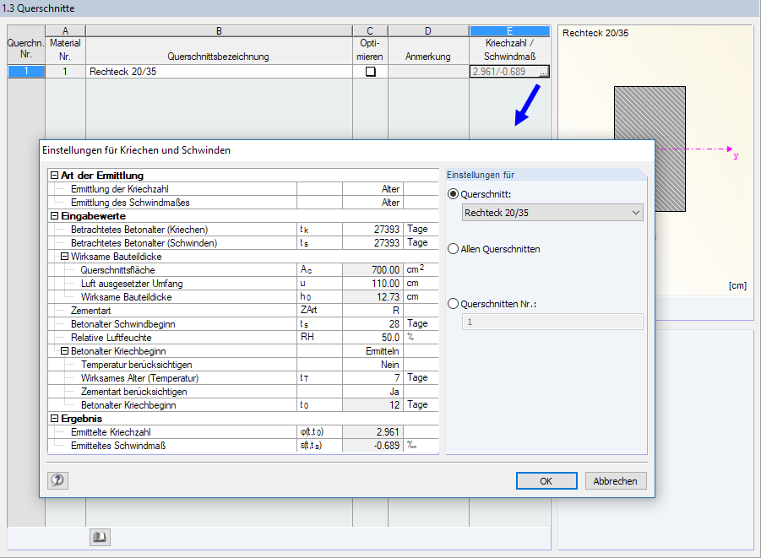Click the Betonalter Schwindbeginn value 28
Image resolution: width=761 pixels, height=558 pixels.
372,323
